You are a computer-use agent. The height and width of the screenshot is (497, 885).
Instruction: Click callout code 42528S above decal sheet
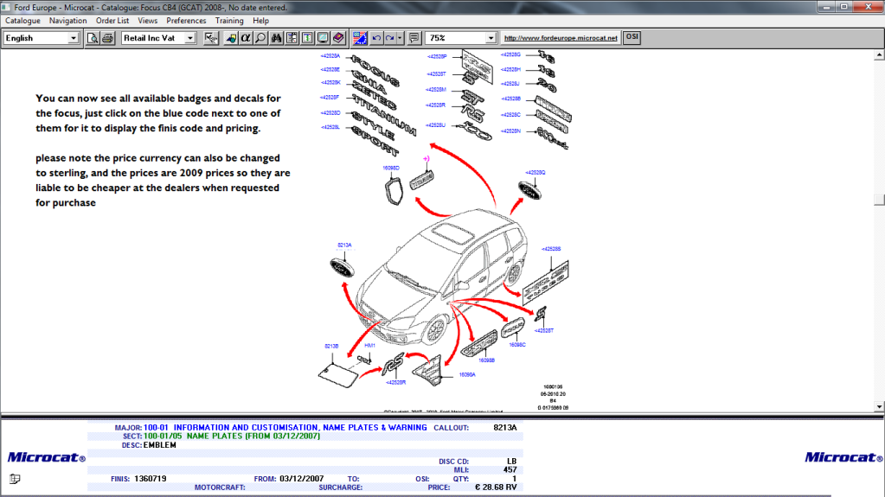tap(551, 249)
